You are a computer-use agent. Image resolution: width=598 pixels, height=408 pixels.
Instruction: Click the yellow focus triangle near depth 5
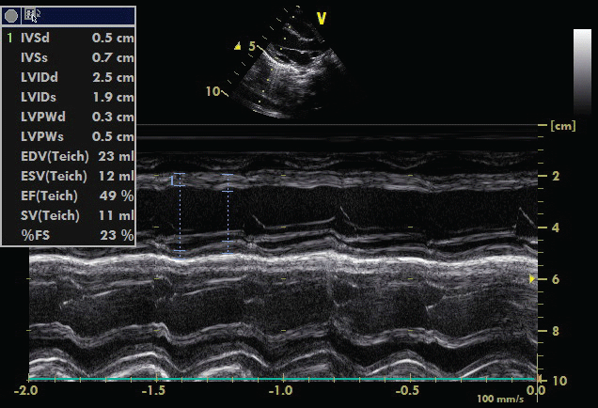(238, 45)
